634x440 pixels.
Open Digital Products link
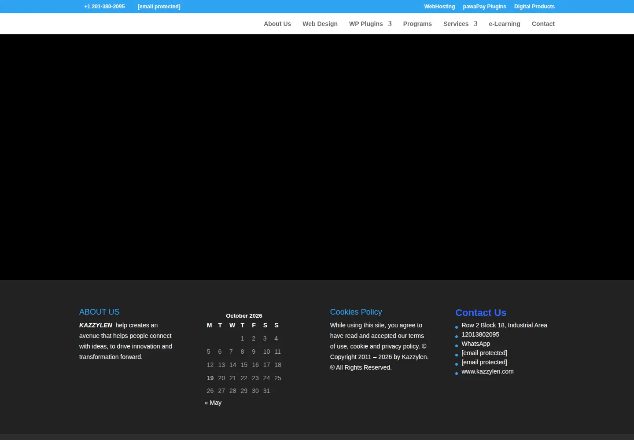coord(534,7)
